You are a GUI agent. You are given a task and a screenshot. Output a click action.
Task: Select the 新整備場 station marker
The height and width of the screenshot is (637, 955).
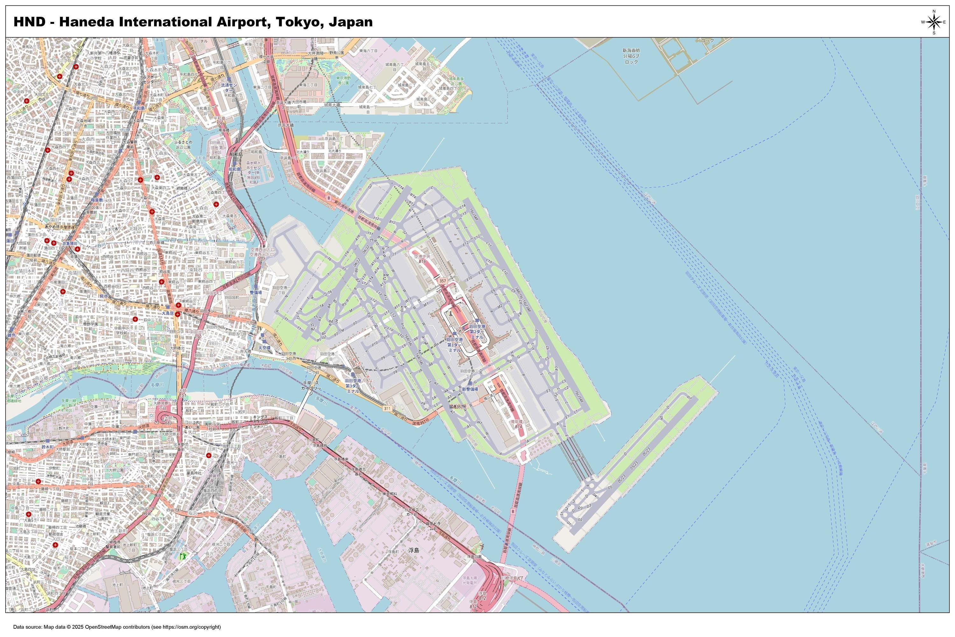point(470,383)
